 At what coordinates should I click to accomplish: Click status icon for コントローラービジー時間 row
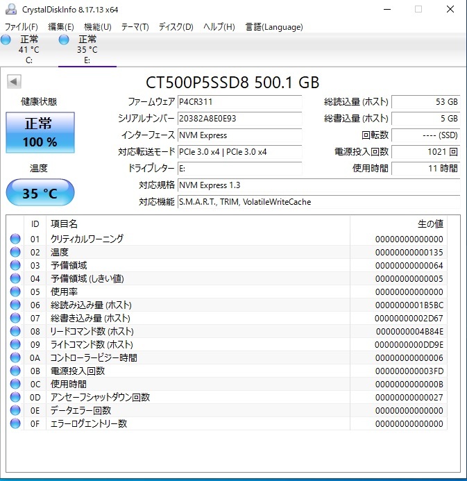pos(15,357)
